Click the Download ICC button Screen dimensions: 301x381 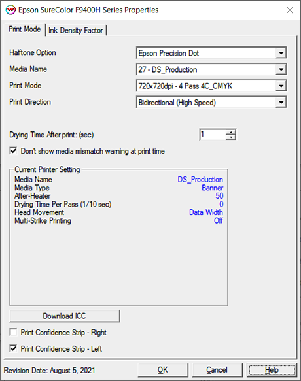pyautogui.click(x=65, y=316)
